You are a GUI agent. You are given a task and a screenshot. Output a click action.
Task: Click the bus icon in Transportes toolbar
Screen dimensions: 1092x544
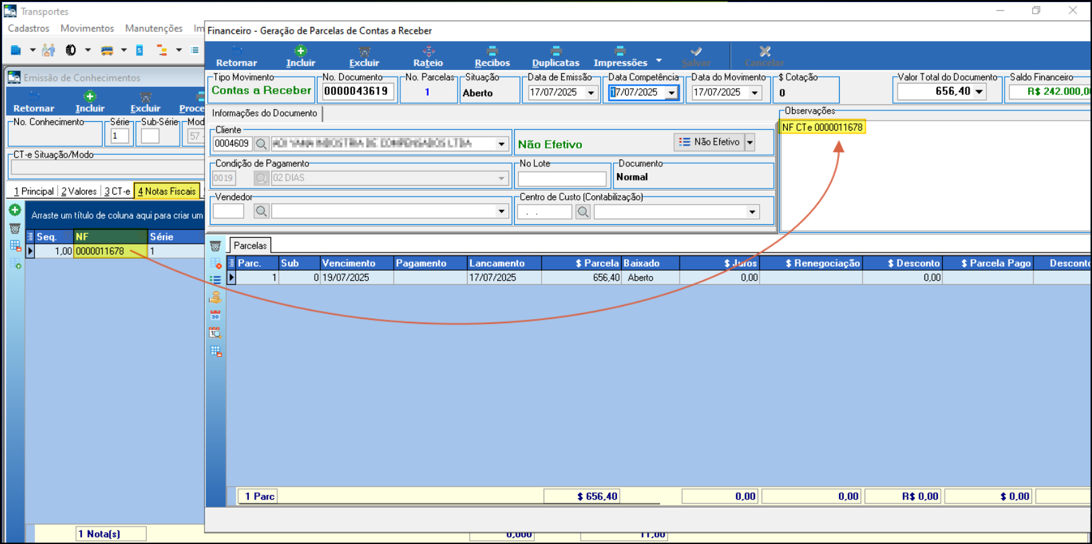tap(107, 50)
